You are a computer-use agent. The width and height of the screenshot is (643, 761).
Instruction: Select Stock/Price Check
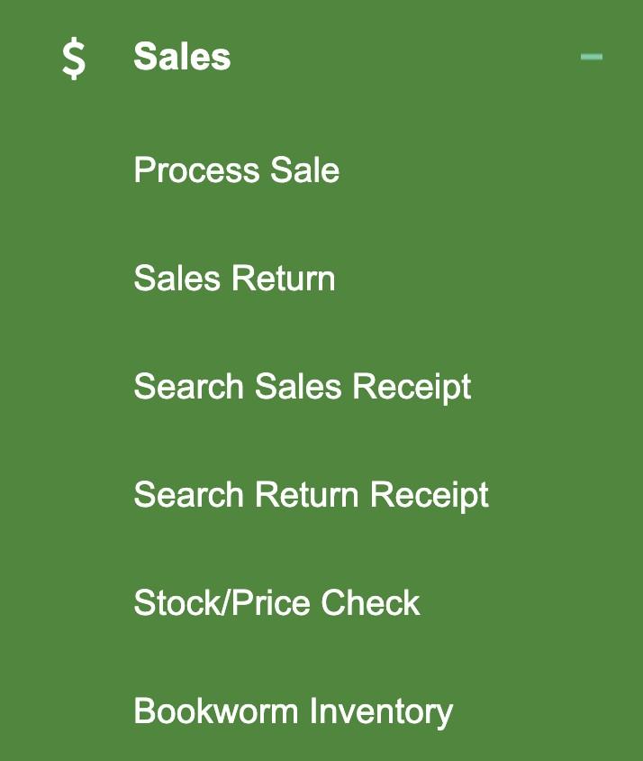276,603
